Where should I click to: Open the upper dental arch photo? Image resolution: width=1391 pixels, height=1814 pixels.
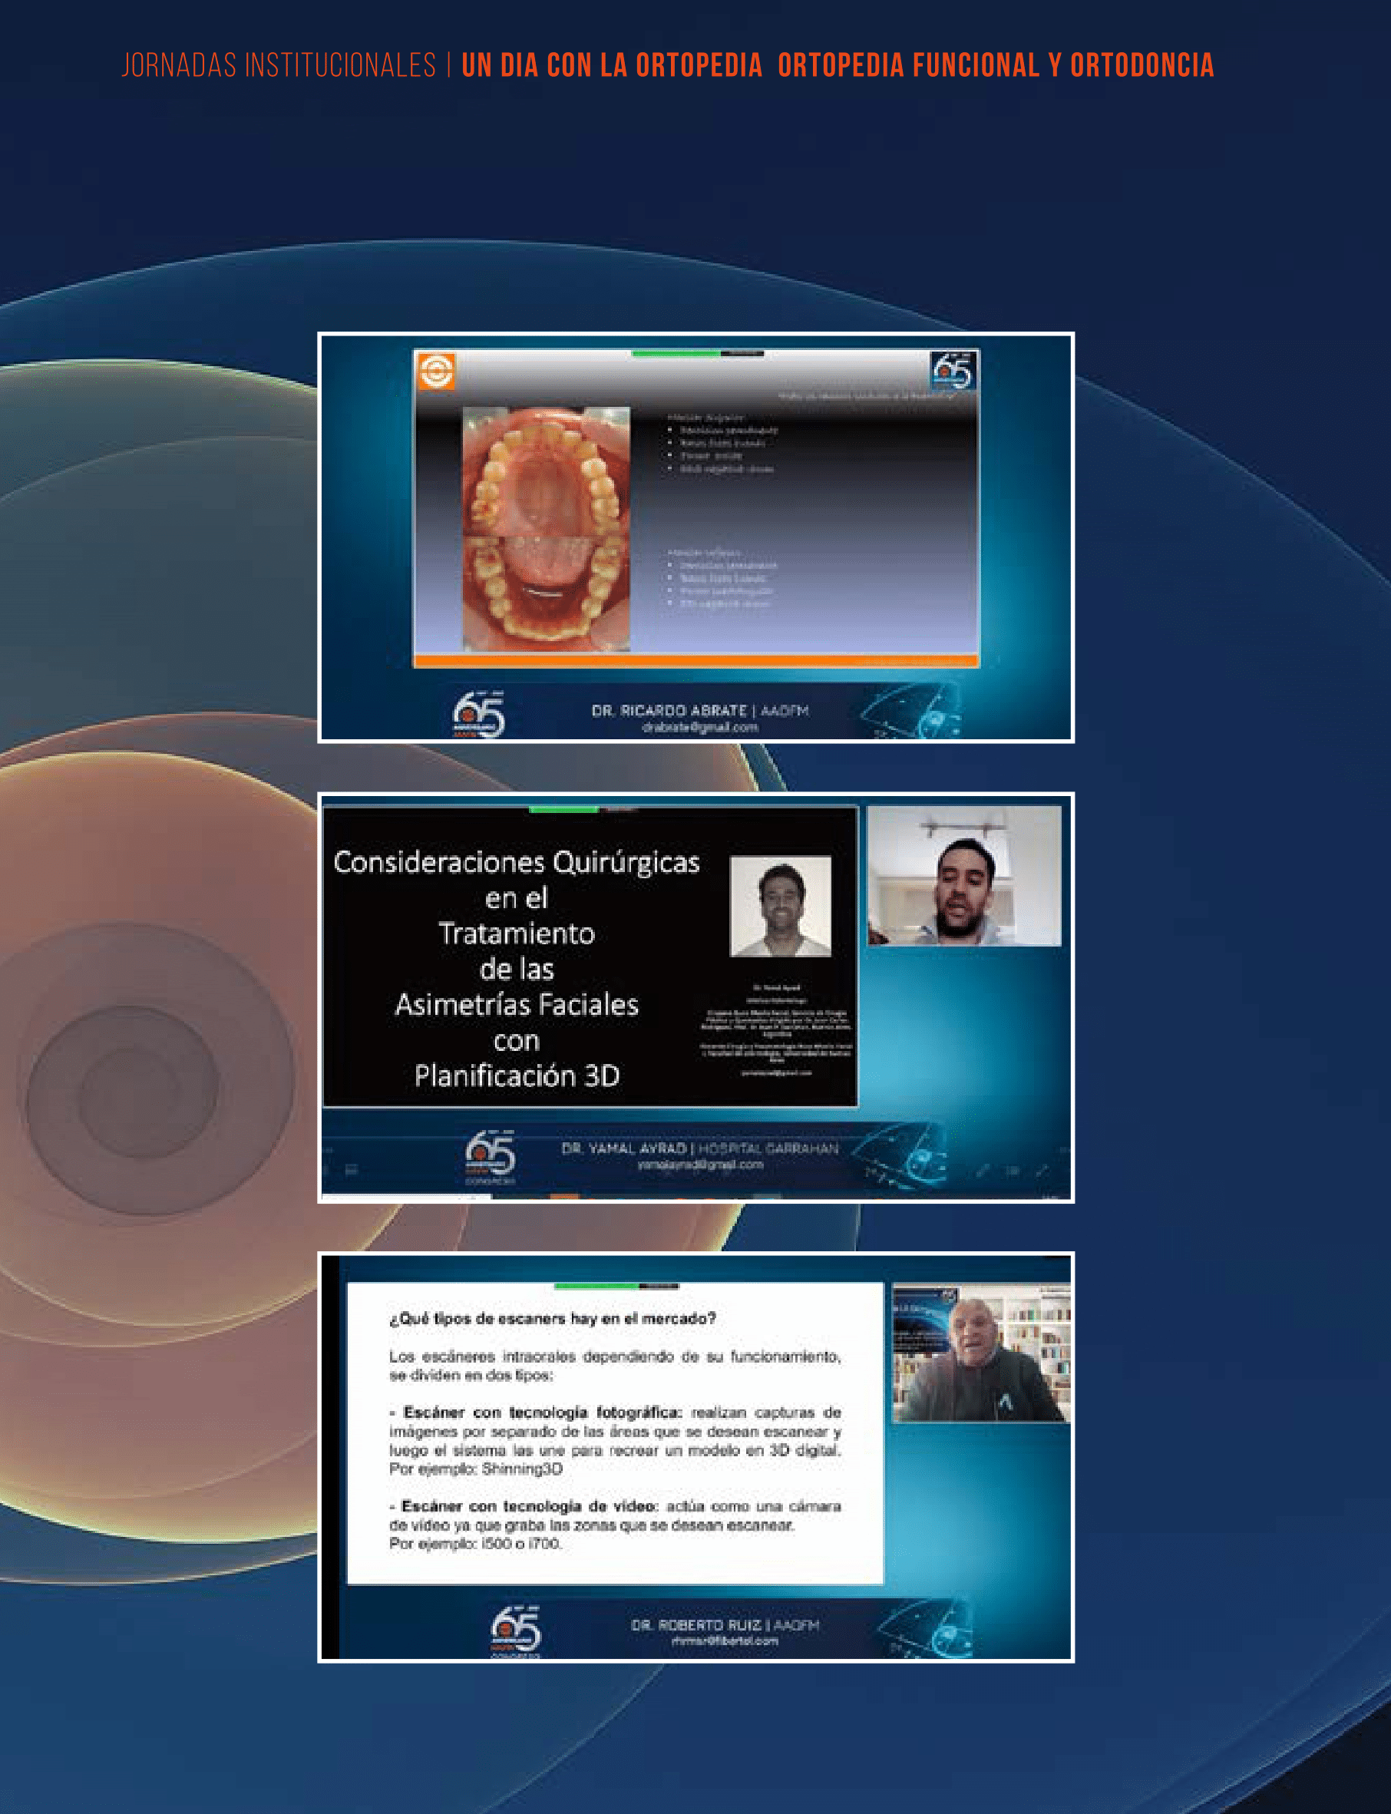click(546, 471)
